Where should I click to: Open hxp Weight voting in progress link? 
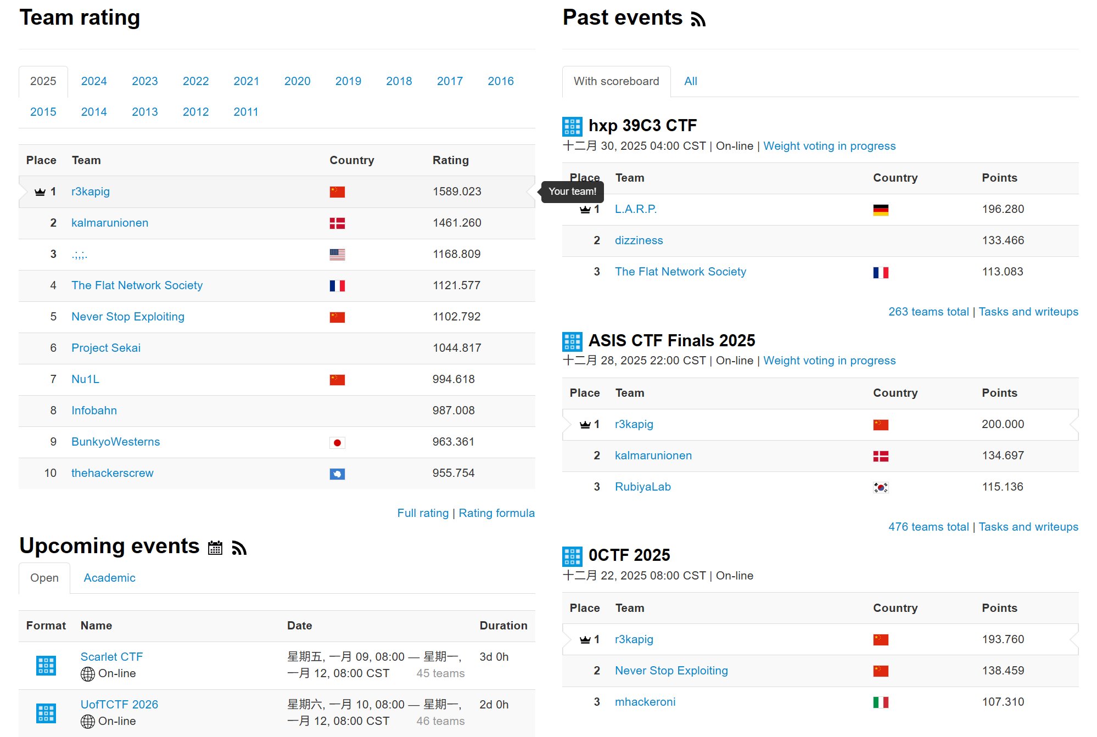[x=829, y=146]
